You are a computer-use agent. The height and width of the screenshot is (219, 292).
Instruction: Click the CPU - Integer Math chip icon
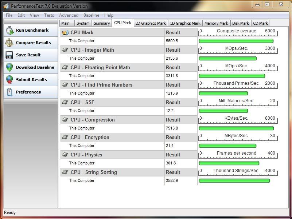[x=65, y=50]
